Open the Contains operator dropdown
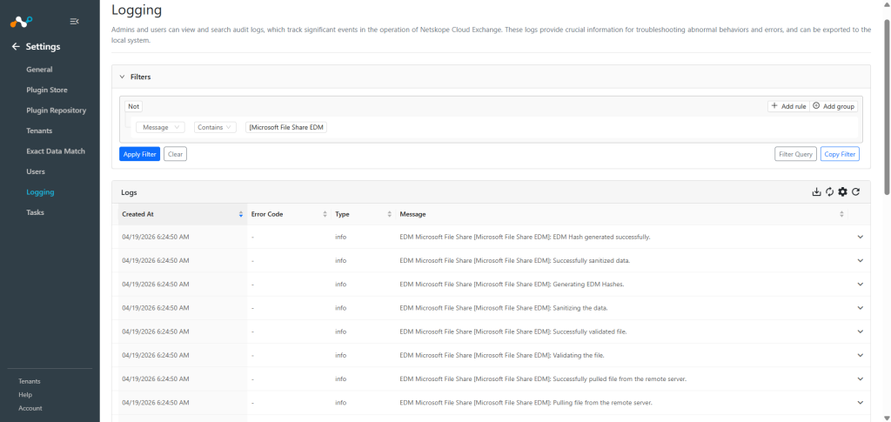This screenshot has width=891, height=422. click(216, 128)
